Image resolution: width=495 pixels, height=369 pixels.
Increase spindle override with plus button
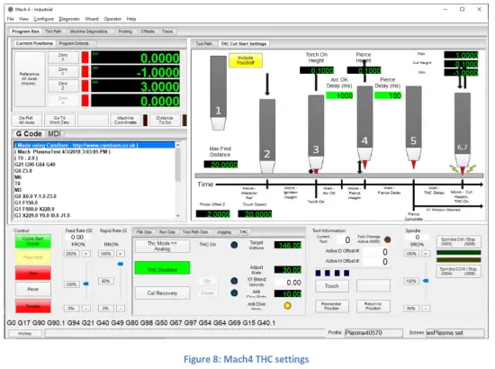point(426,254)
